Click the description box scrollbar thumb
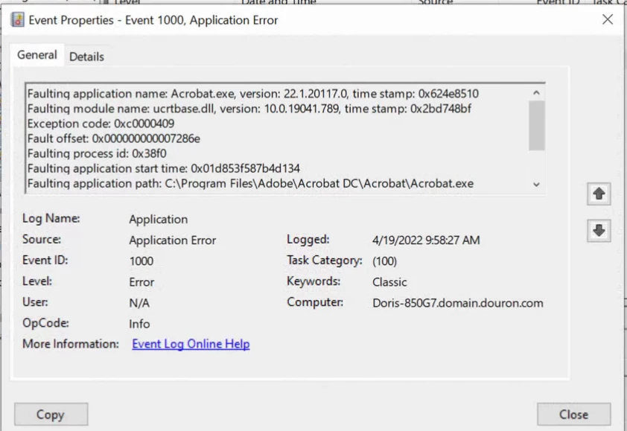Viewport: 627px width, 431px height. point(536,126)
